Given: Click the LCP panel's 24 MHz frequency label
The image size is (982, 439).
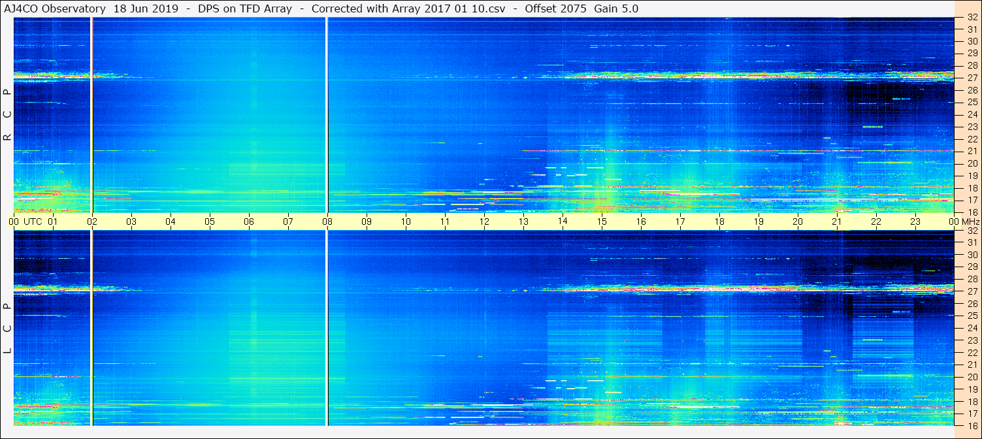Looking at the screenshot, I should 972,328.
